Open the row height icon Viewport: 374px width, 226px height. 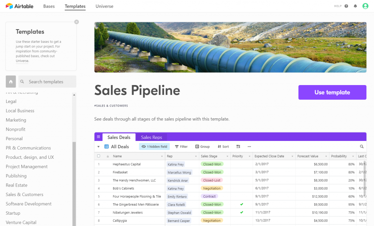pyautogui.click(x=238, y=147)
